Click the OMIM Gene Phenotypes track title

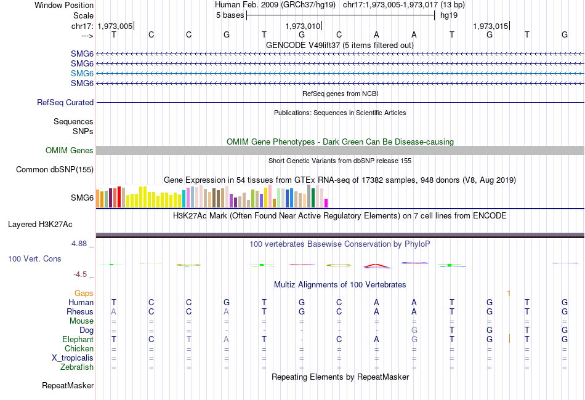[x=340, y=142]
